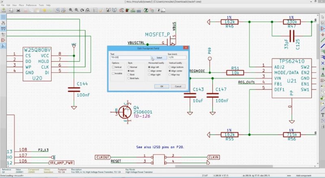
Task: Click the back-import footprints BACK icon
Action: (x=163, y=10)
